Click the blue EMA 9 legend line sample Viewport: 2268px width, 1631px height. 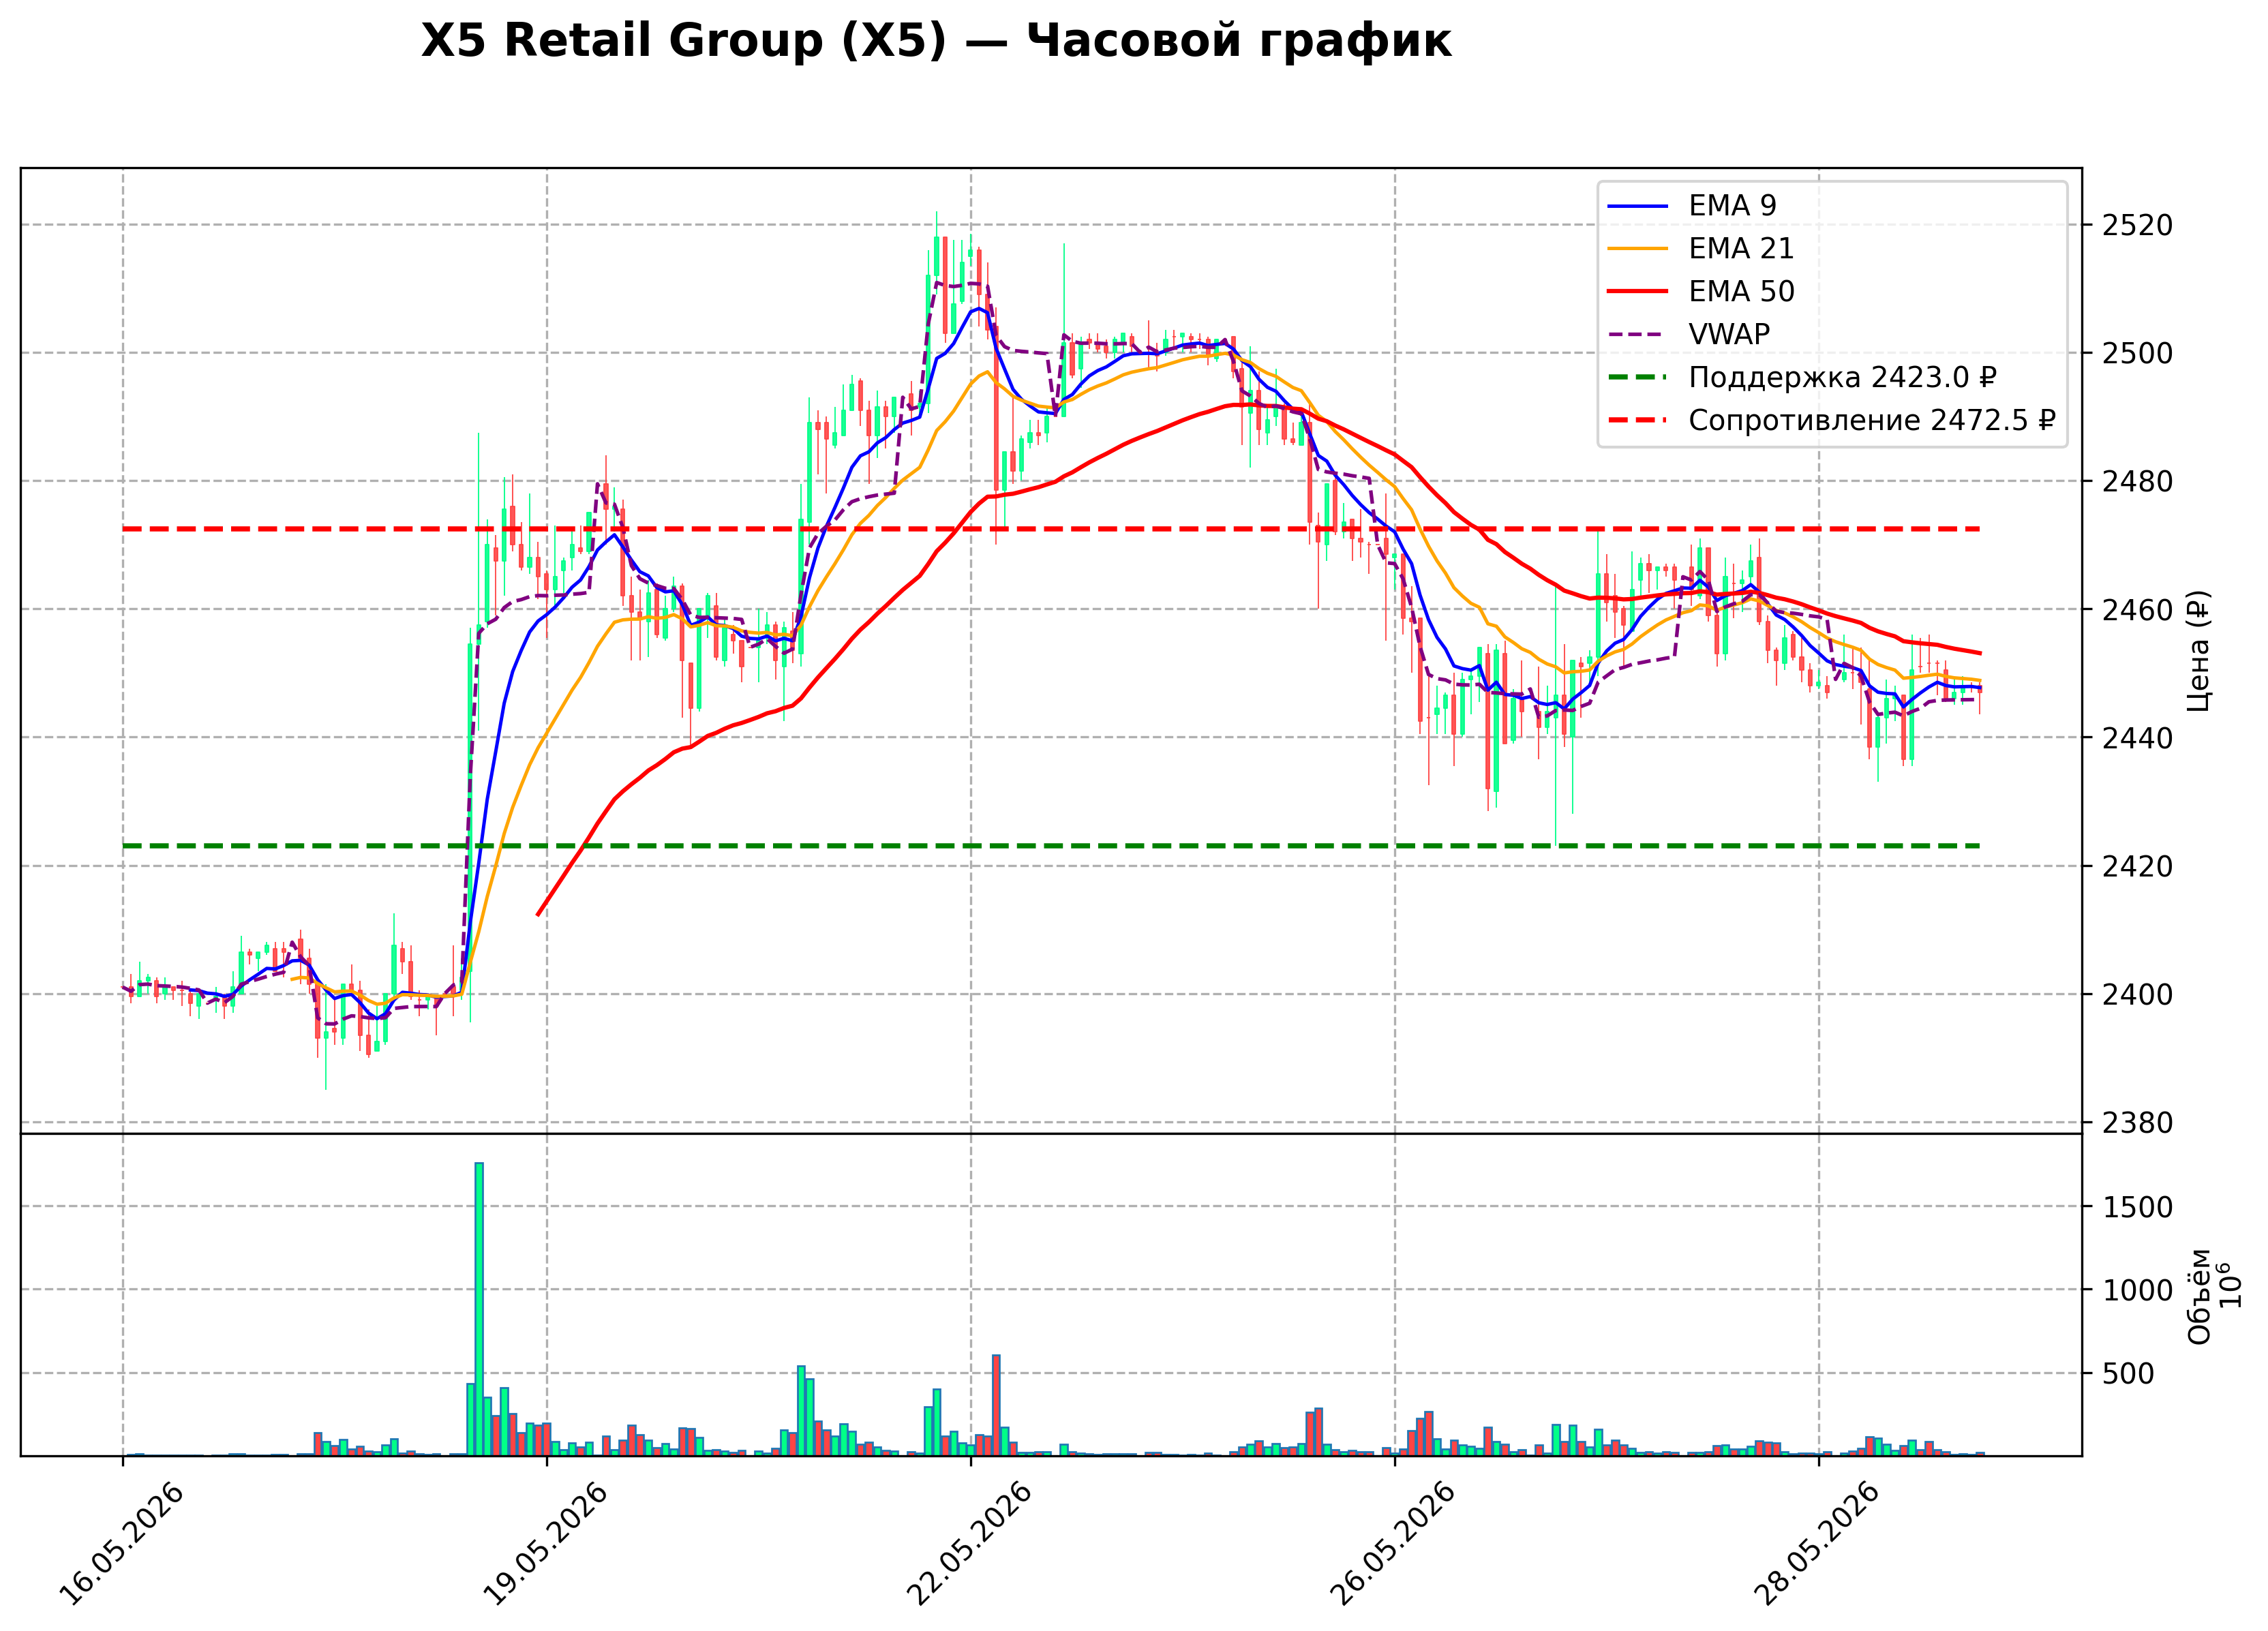(1638, 206)
